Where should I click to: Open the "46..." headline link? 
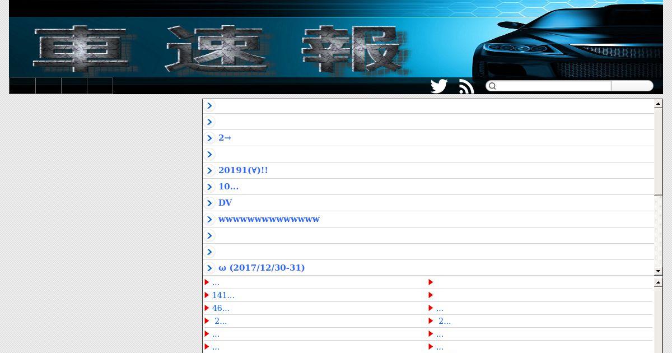[221, 308]
